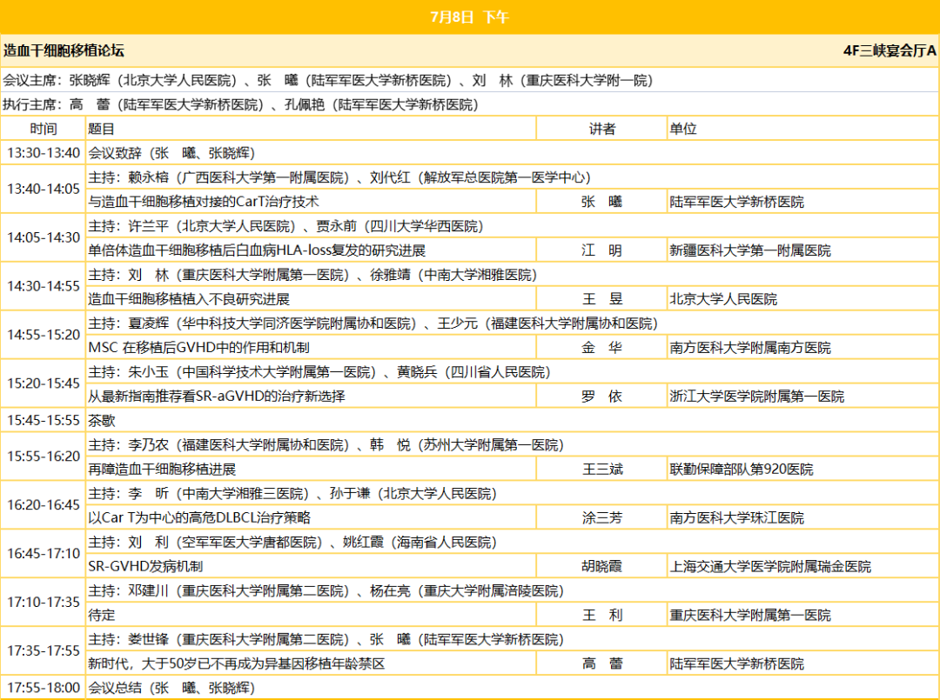This screenshot has width=940, height=700.
Task: Select '南方医科大学珠江医院' affiliation cell
Action: (x=803, y=517)
